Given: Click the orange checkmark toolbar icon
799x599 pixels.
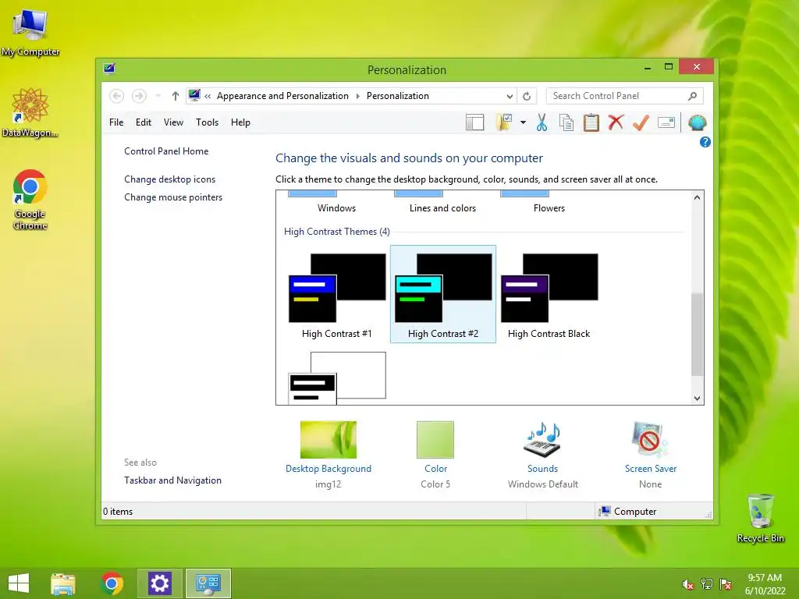Looking at the screenshot, I should pyautogui.click(x=641, y=122).
